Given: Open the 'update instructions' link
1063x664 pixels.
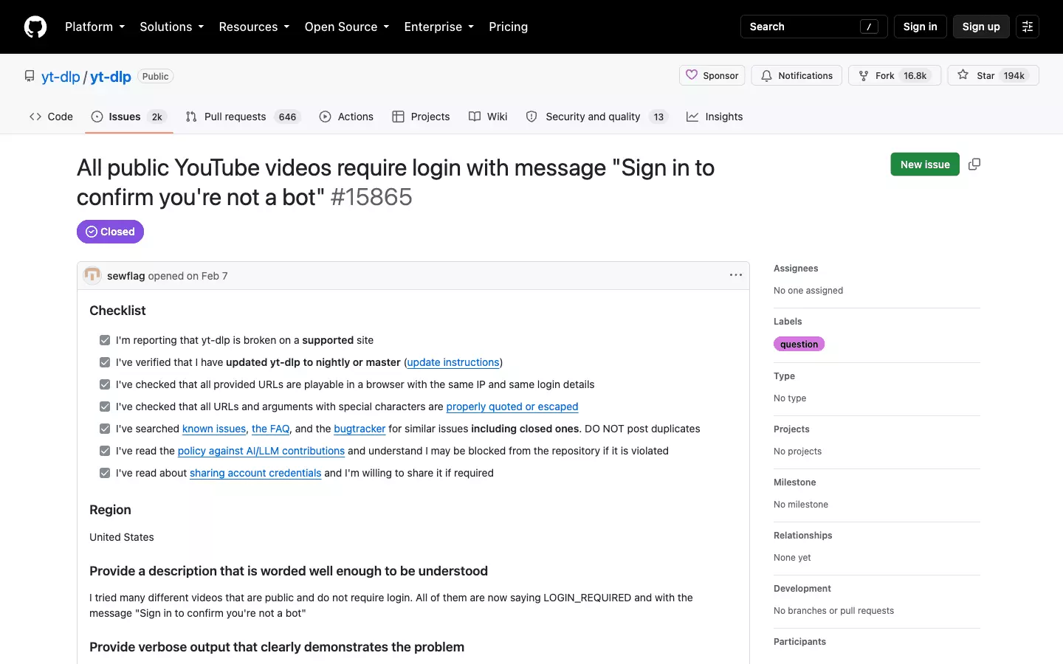Looking at the screenshot, I should point(453,362).
